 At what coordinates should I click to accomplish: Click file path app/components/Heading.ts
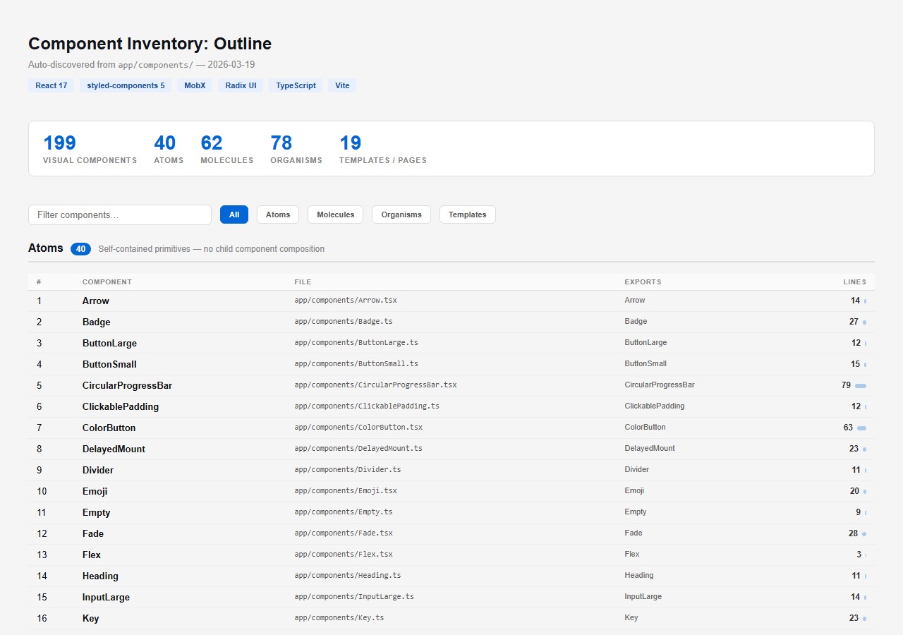(x=348, y=576)
